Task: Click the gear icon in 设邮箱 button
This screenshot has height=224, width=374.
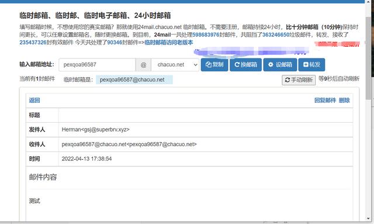Action: coord(271,65)
